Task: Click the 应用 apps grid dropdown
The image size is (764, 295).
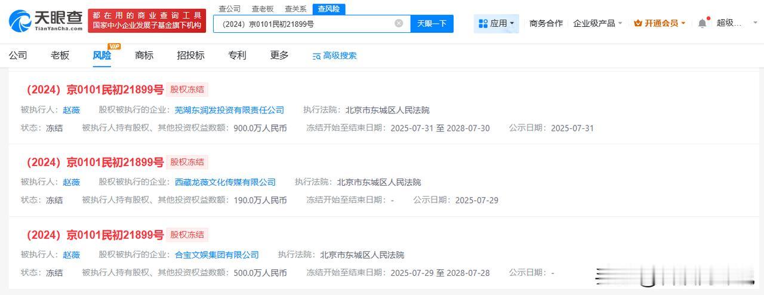Action: [x=496, y=23]
